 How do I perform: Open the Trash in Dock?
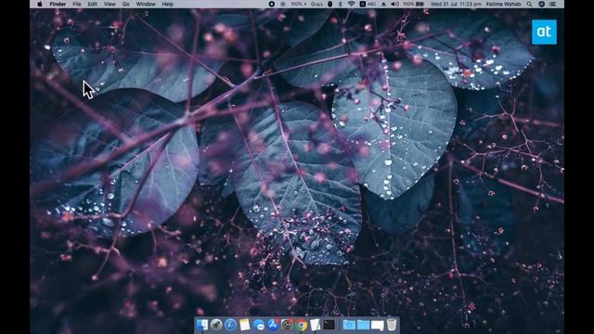(x=392, y=325)
